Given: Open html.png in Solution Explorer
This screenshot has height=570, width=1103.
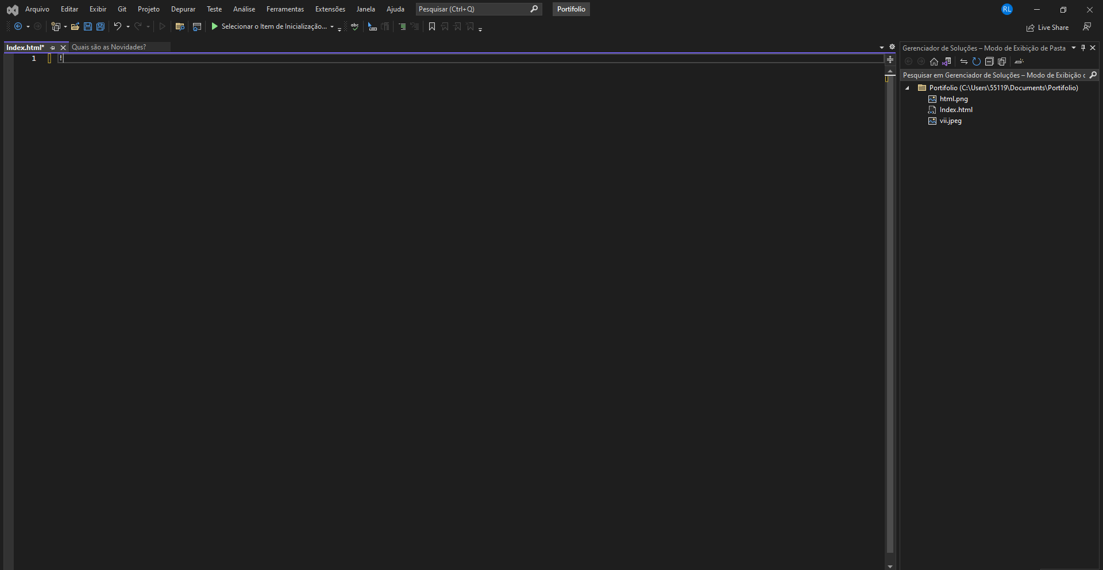Looking at the screenshot, I should (954, 99).
